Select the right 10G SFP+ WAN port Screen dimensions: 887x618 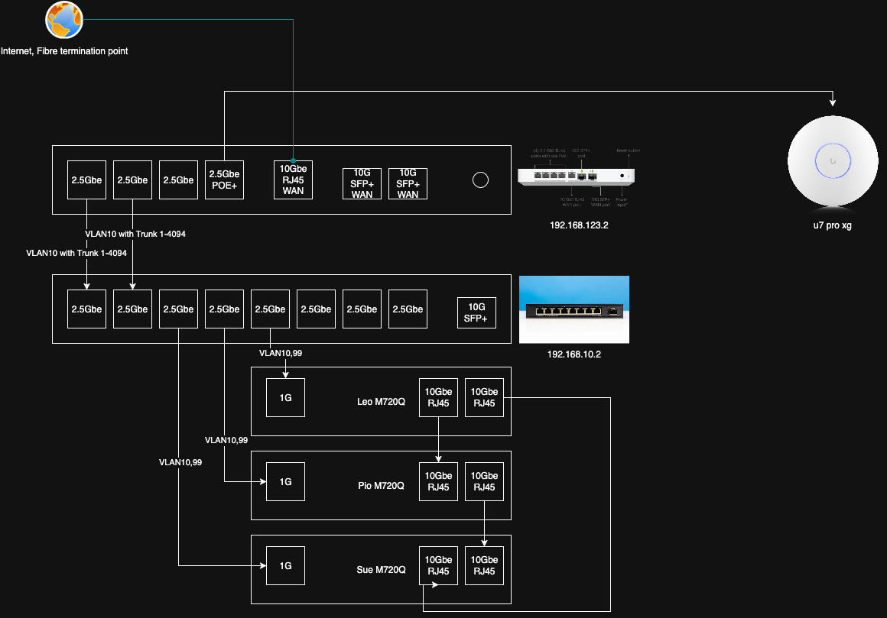(408, 184)
